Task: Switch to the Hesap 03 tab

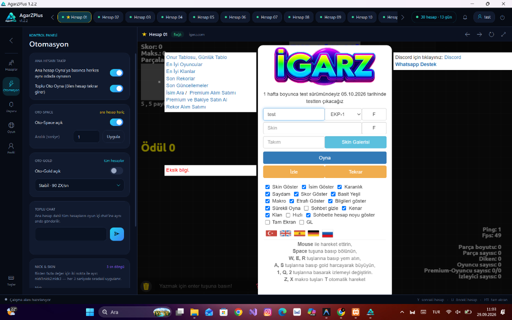Action: (140, 17)
